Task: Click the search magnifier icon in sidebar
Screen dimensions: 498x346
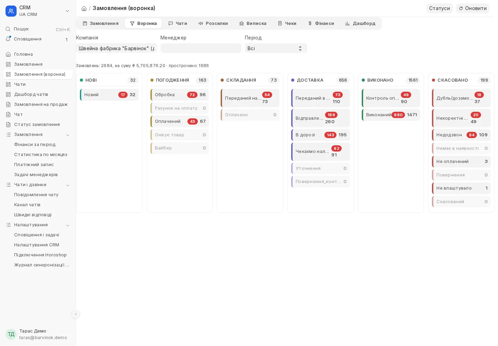Action: click(8, 29)
